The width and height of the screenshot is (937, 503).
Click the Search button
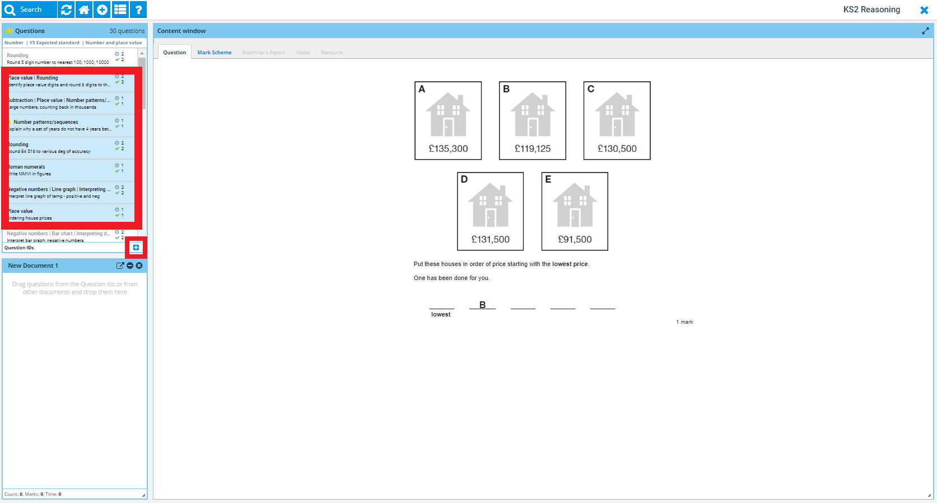tap(29, 10)
